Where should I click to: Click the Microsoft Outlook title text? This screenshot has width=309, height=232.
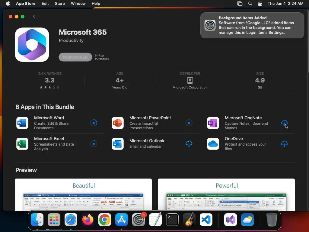point(147,141)
